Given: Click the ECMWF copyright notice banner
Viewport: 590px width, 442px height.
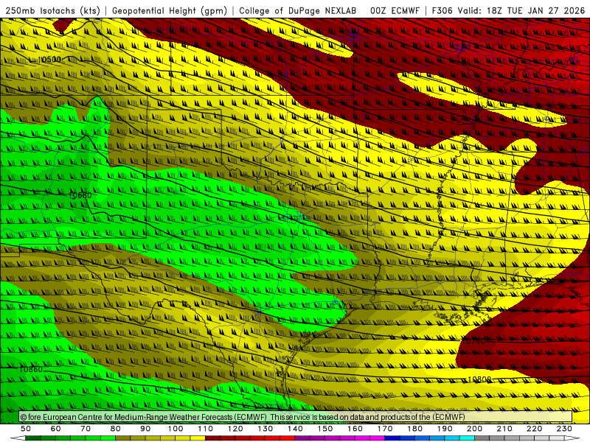Looking at the screenshot, I should [296, 417].
